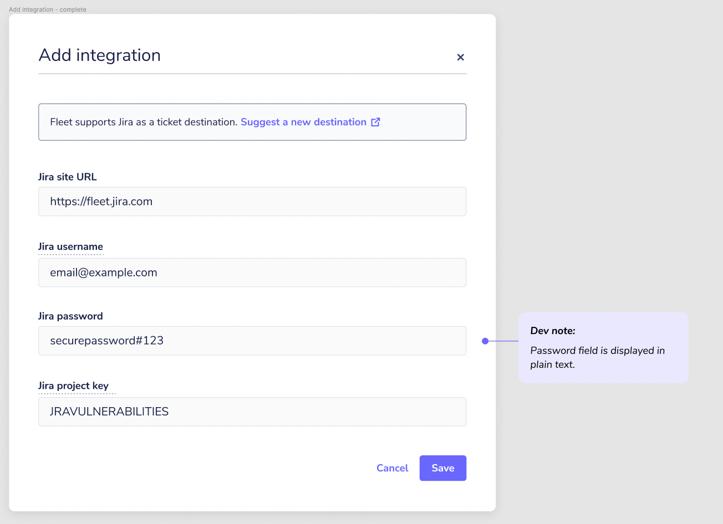Click the Jira project key tooltip label
The image size is (723, 524).
(x=77, y=386)
